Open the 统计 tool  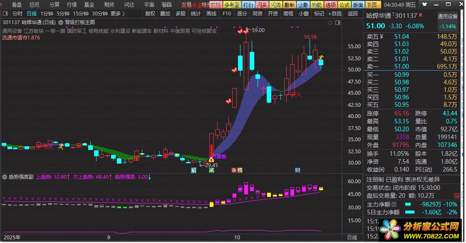pos(196,14)
